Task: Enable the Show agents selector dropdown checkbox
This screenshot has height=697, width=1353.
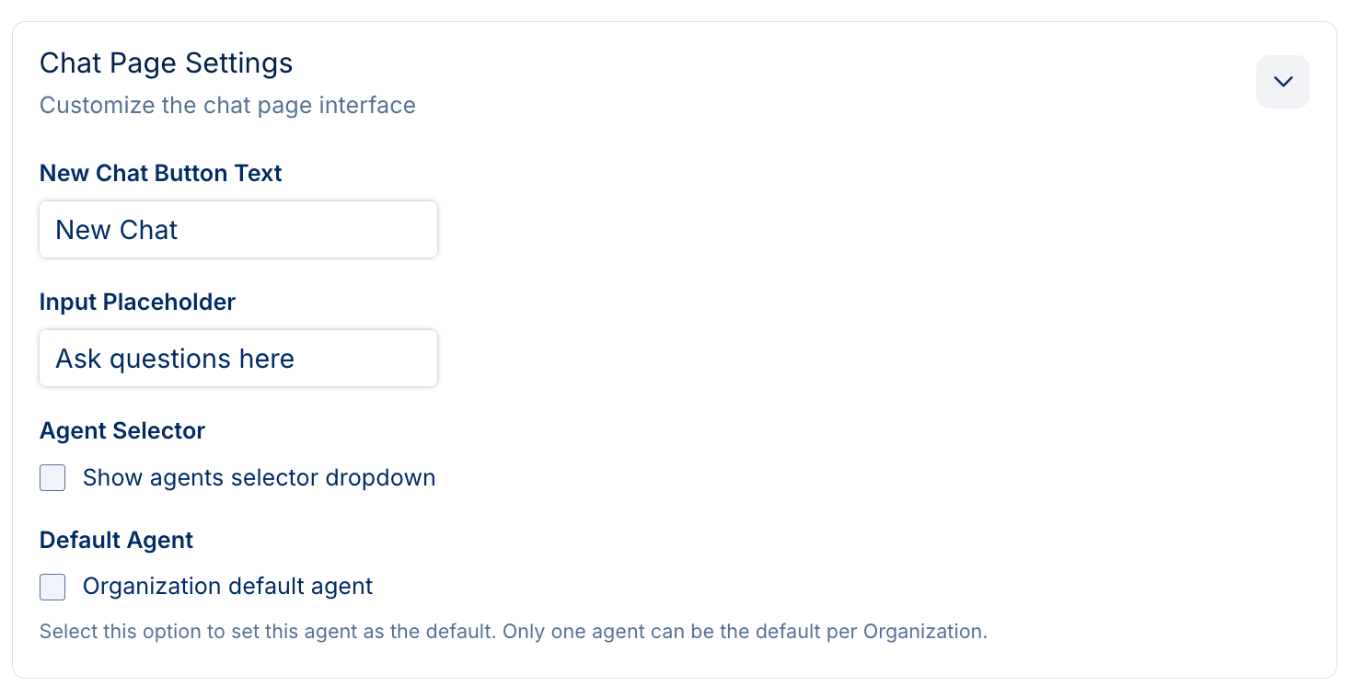Action: (x=52, y=478)
